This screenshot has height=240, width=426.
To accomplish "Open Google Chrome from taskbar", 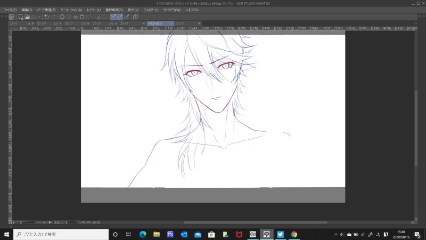I will click(x=294, y=234).
